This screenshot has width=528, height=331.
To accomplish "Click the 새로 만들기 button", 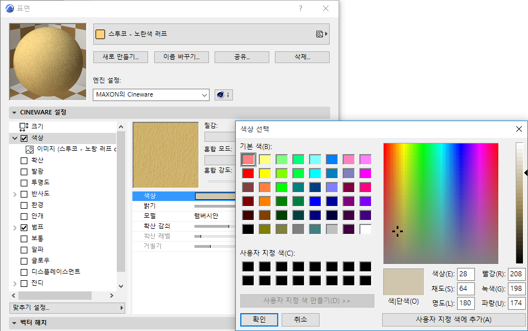I will click(121, 56).
